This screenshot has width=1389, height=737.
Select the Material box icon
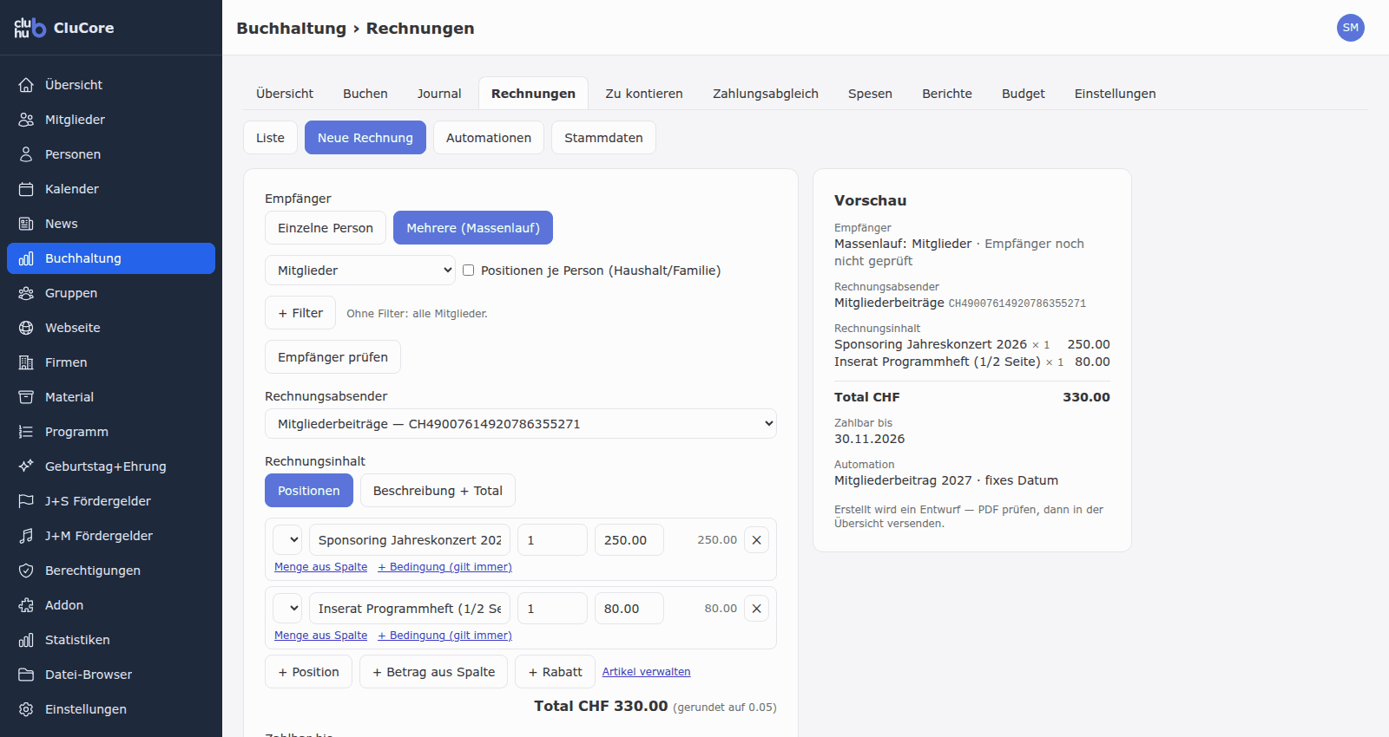(x=26, y=397)
